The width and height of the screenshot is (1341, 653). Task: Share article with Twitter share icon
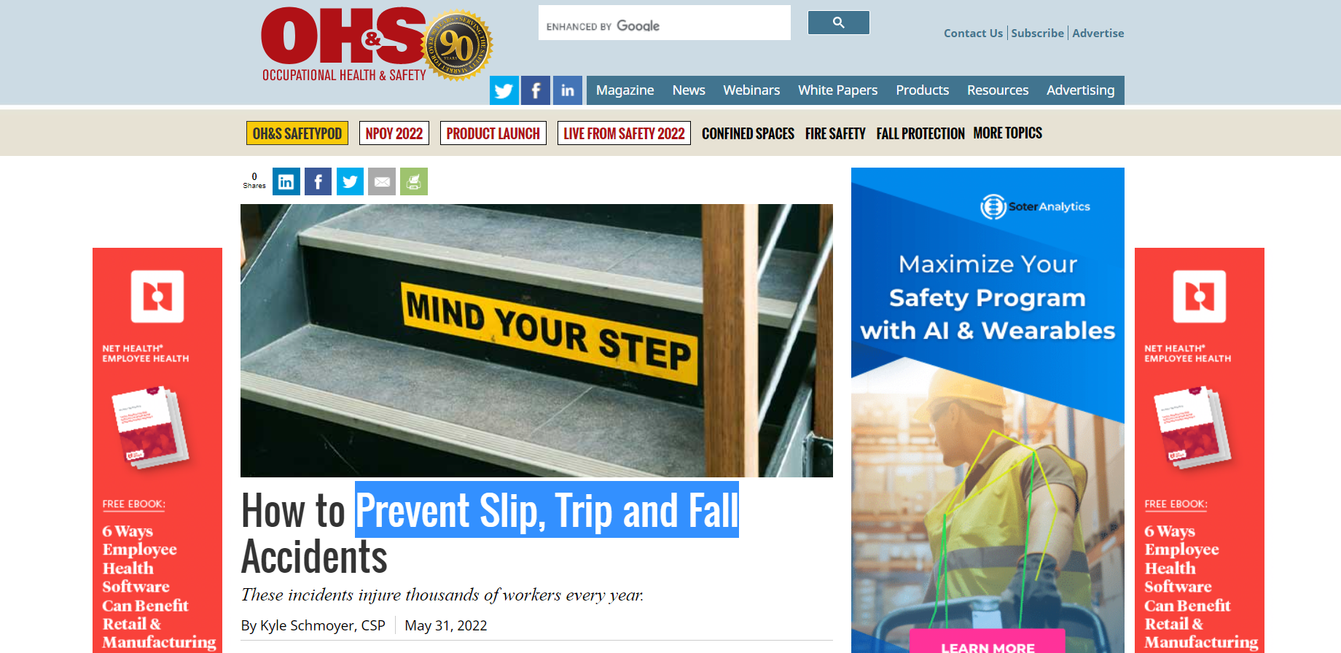click(350, 181)
